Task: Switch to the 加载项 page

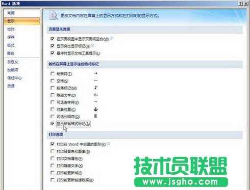Action: click(x=13, y=70)
